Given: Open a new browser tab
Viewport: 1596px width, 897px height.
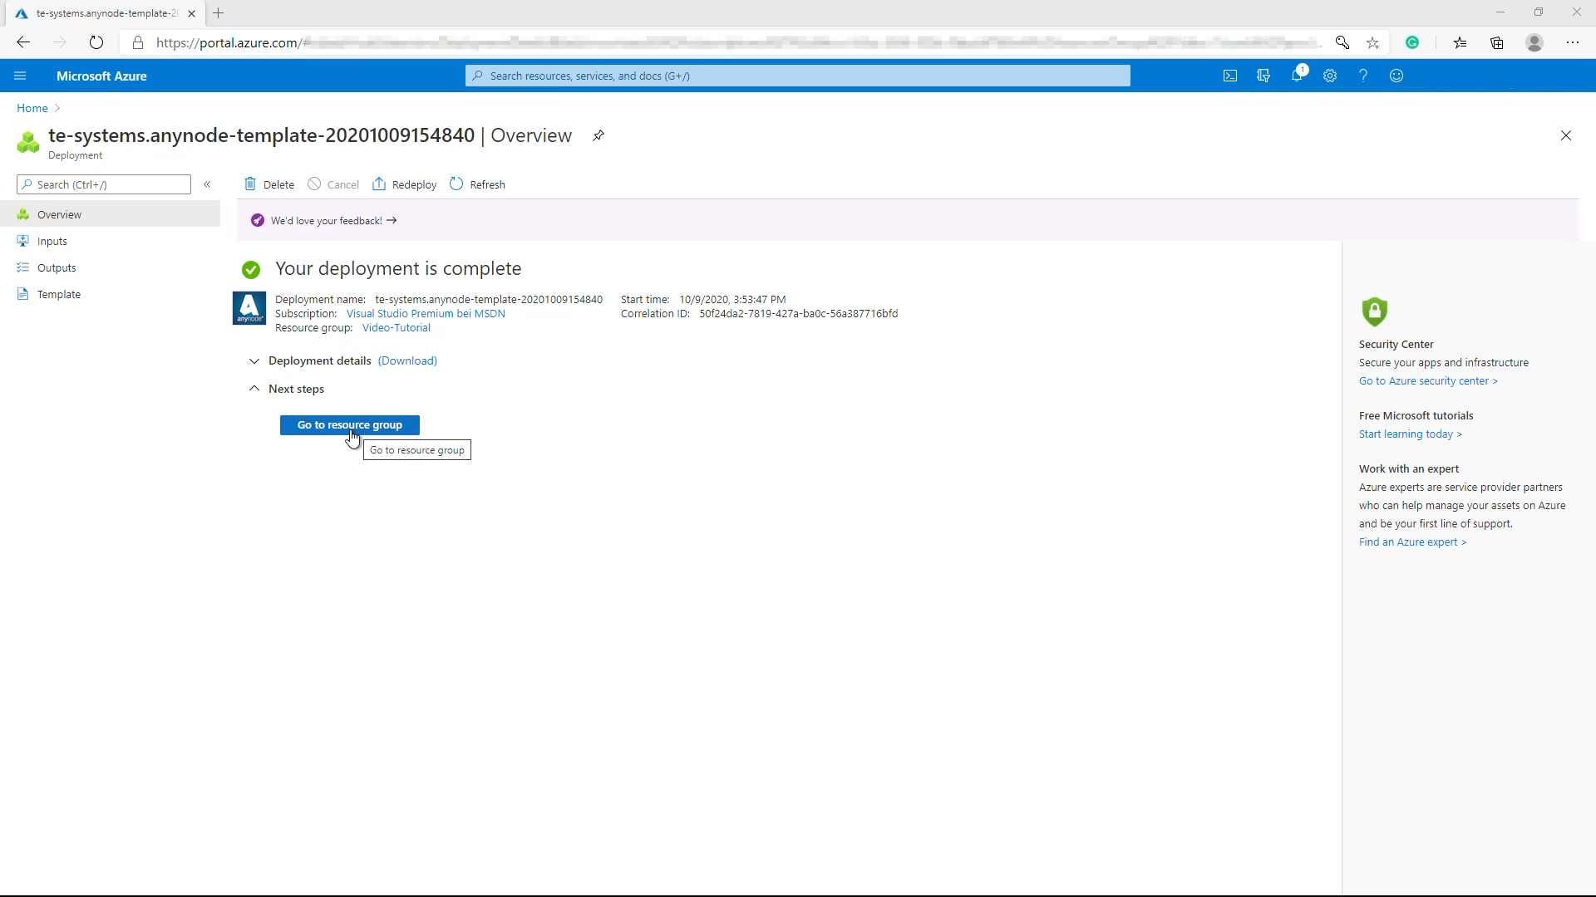Looking at the screenshot, I should click(219, 13).
